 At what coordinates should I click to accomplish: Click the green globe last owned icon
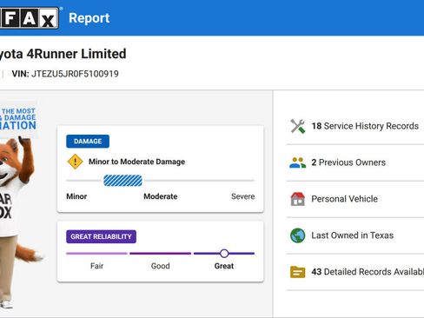pos(298,235)
